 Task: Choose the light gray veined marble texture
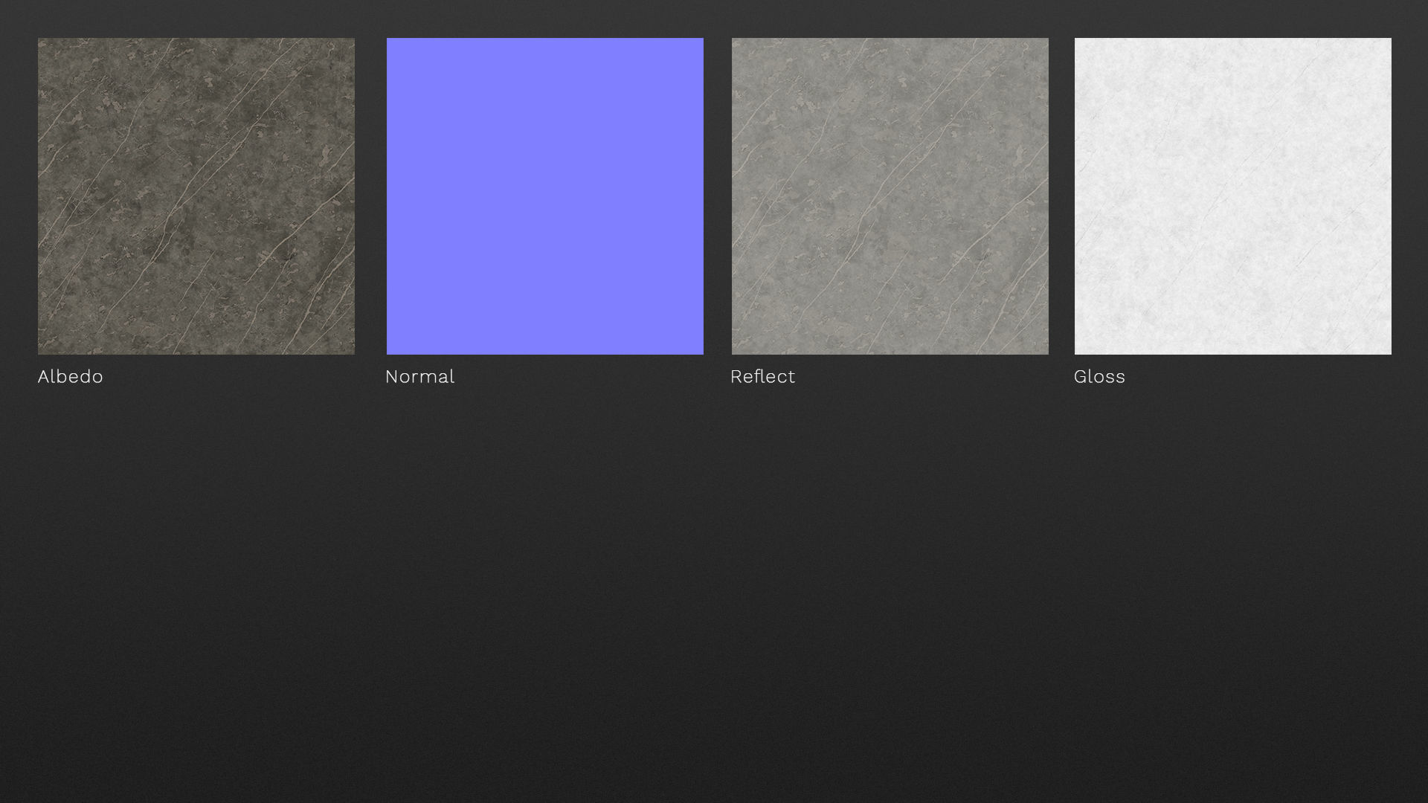point(890,196)
